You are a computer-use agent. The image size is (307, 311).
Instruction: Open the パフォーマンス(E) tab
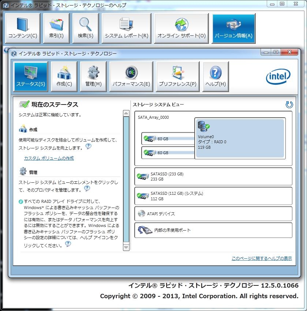pos(131,76)
